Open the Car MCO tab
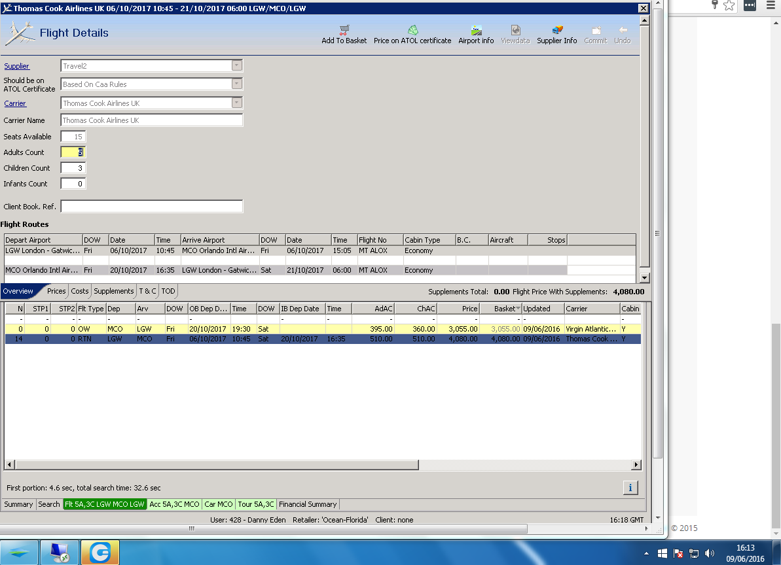781x565 pixels. pos(219,504)
